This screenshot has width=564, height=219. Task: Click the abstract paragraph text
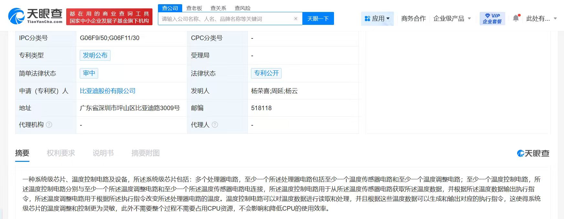(x=282, y=194)
